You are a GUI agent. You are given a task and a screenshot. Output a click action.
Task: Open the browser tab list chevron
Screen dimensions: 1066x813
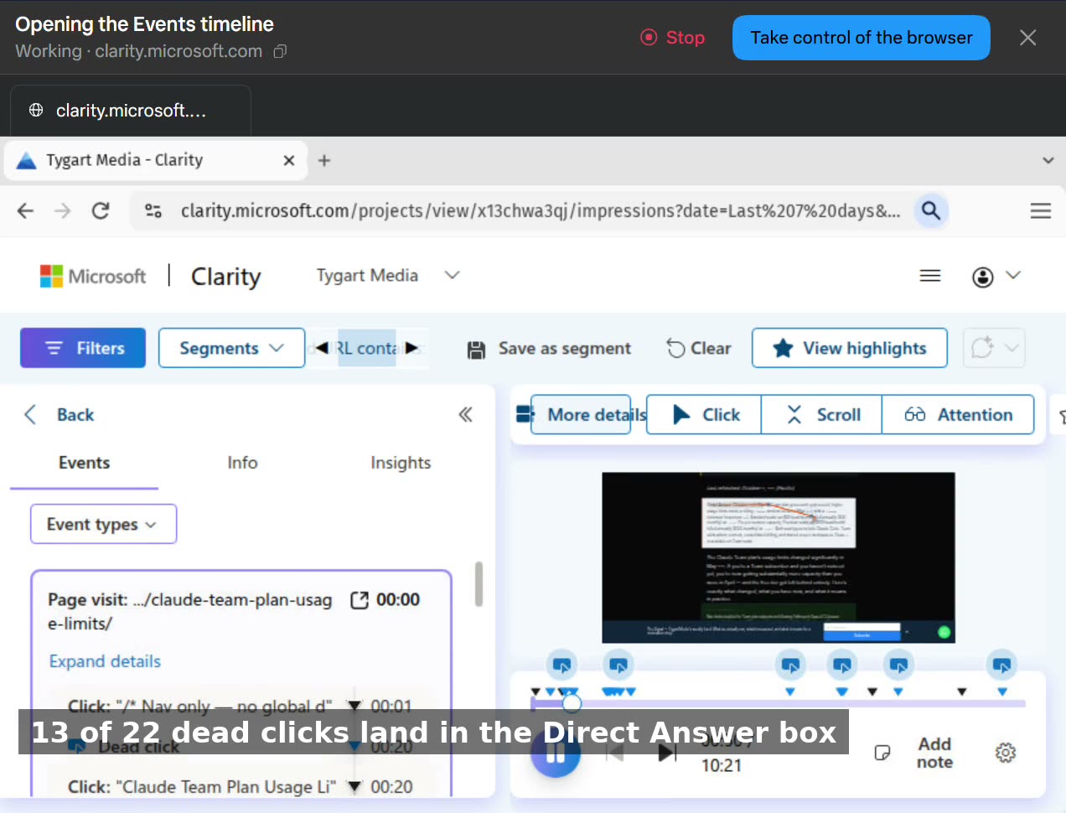point(1048,160)
